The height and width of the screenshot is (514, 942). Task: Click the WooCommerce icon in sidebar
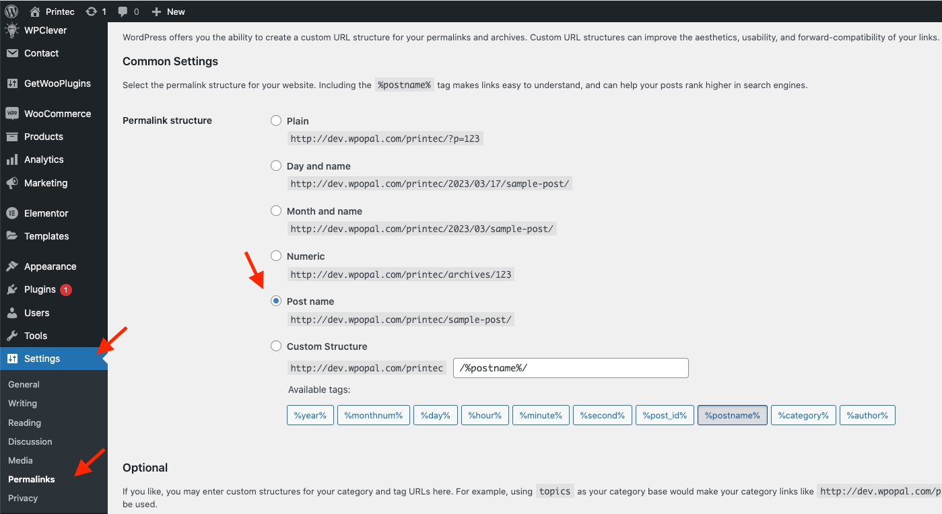coord(12,114)
